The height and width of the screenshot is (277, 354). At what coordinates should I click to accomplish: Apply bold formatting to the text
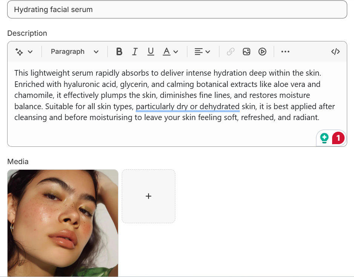click(x=119, y=52)
